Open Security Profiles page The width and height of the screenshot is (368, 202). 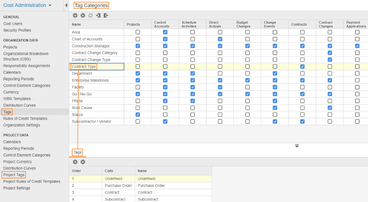click(x=17, y=30)
